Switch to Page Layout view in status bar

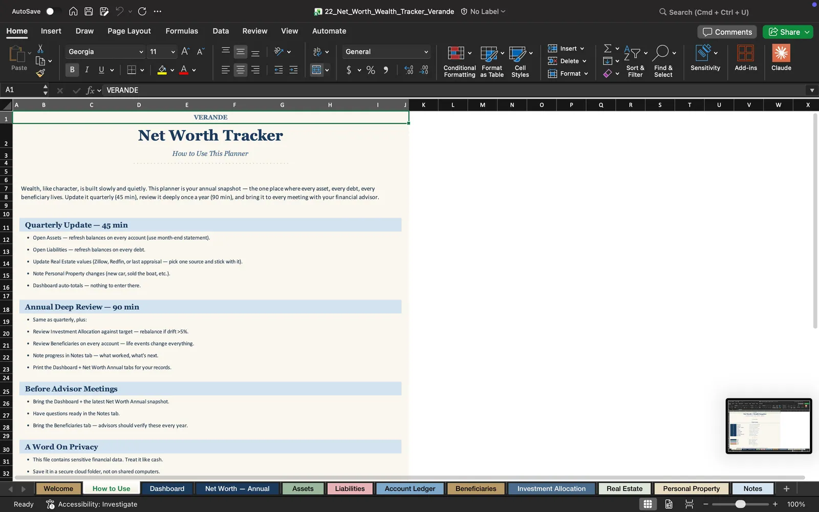pyautogui.click(x=669, y=504)
